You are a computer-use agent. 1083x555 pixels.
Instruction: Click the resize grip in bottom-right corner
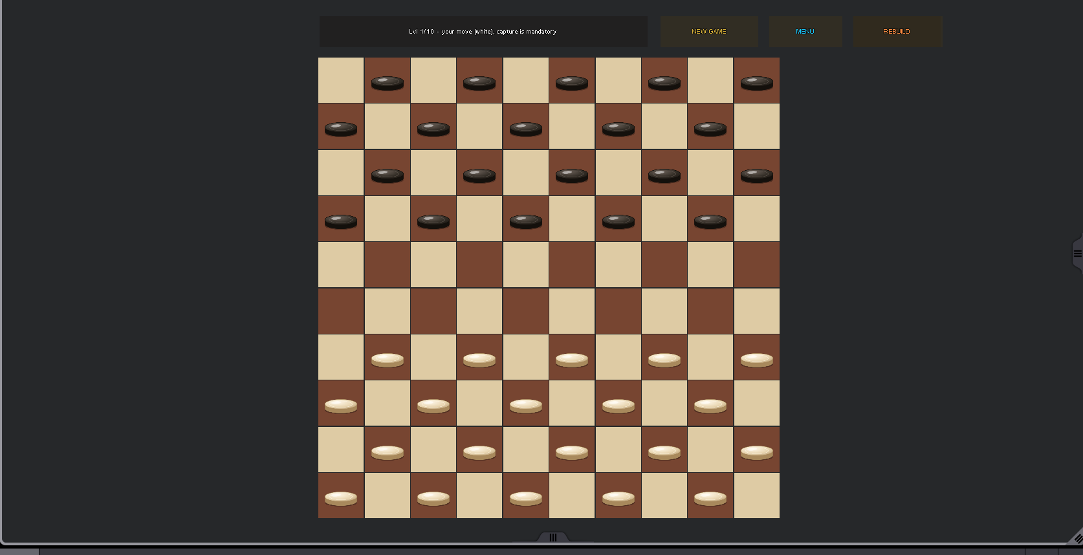1077,537
